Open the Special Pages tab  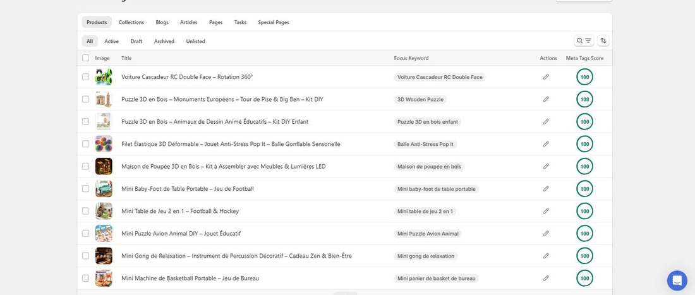coord(274,22)
